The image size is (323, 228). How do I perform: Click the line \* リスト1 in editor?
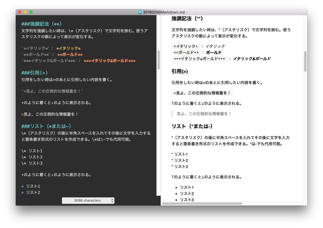click(x=32, y=151)
